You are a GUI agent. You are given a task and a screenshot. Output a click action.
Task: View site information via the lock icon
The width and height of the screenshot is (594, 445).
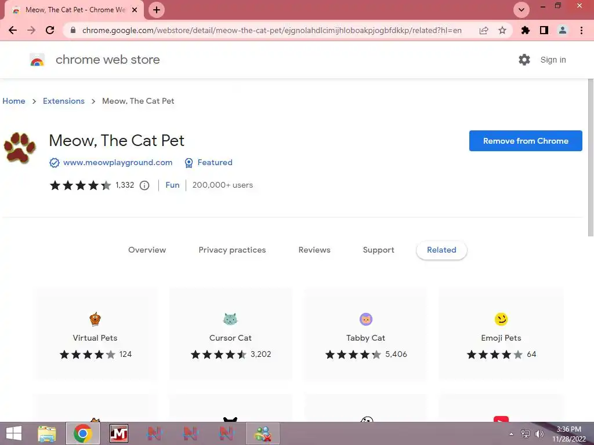tap(73, 30)
